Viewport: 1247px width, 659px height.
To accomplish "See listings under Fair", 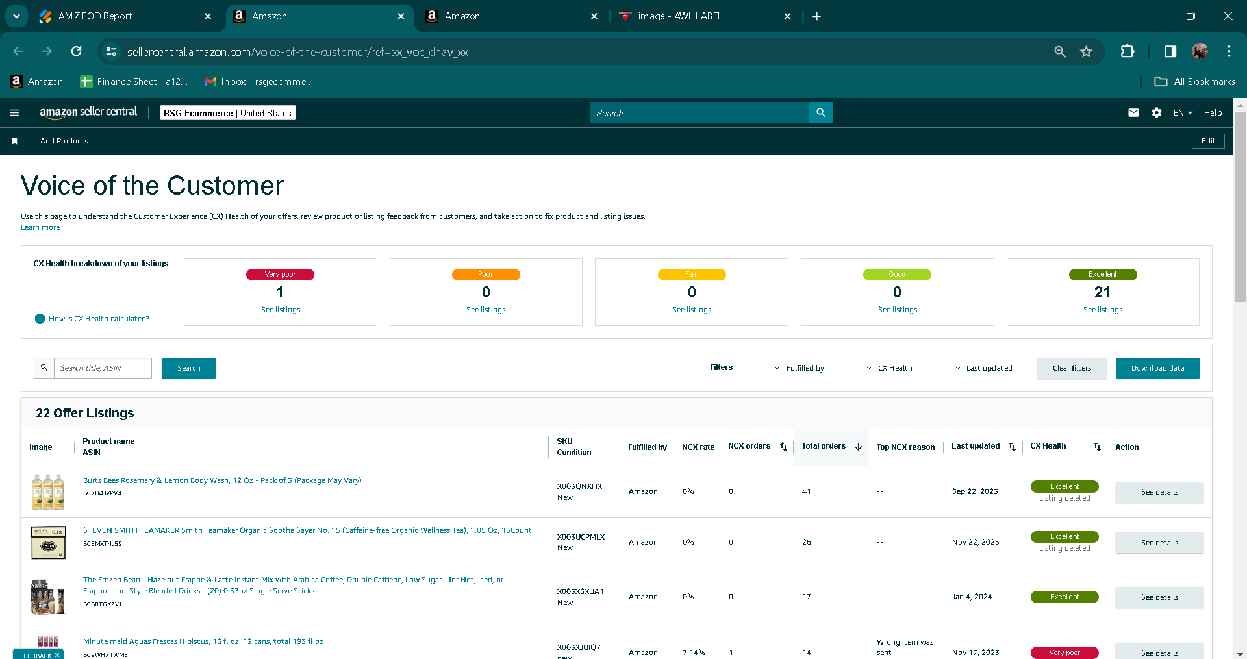I will pos(692,310).
